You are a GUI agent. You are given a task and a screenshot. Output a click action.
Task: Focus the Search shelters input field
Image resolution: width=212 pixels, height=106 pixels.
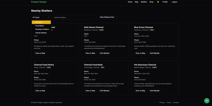pyautogui.click(x=74, y=17)
